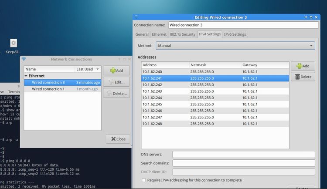Select Wired connection 3 in connection list
Image resolution: width=327 pixels, height=189 pixels.
[62, 82]
